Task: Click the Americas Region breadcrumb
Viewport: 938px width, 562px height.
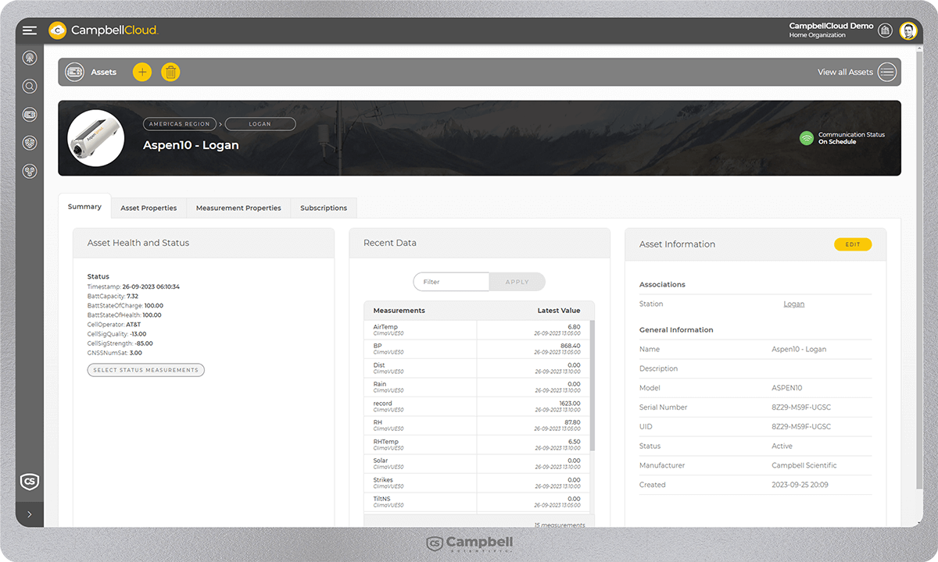Action: point(181,123)
